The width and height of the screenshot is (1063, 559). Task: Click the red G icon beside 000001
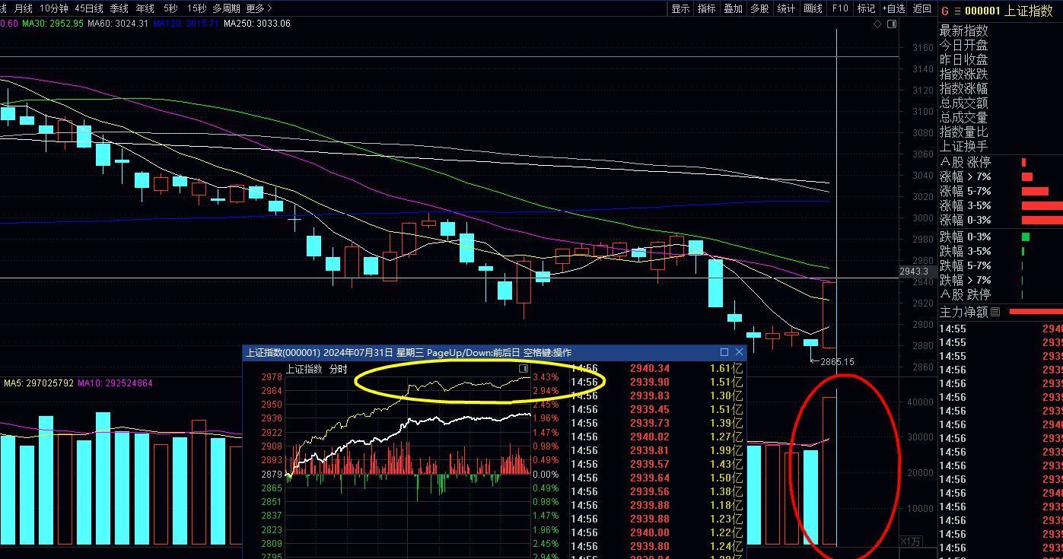[945, 11]
